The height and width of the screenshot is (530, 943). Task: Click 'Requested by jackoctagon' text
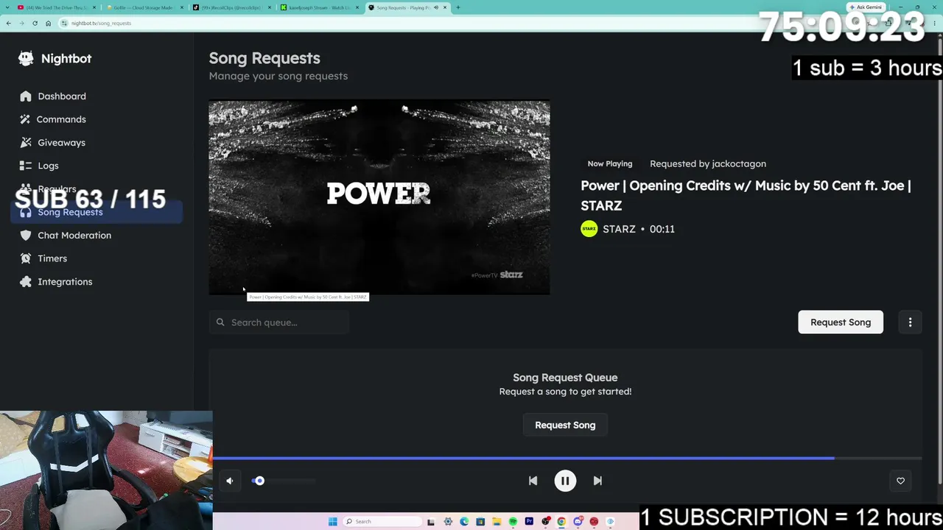[x=708, y=163]
